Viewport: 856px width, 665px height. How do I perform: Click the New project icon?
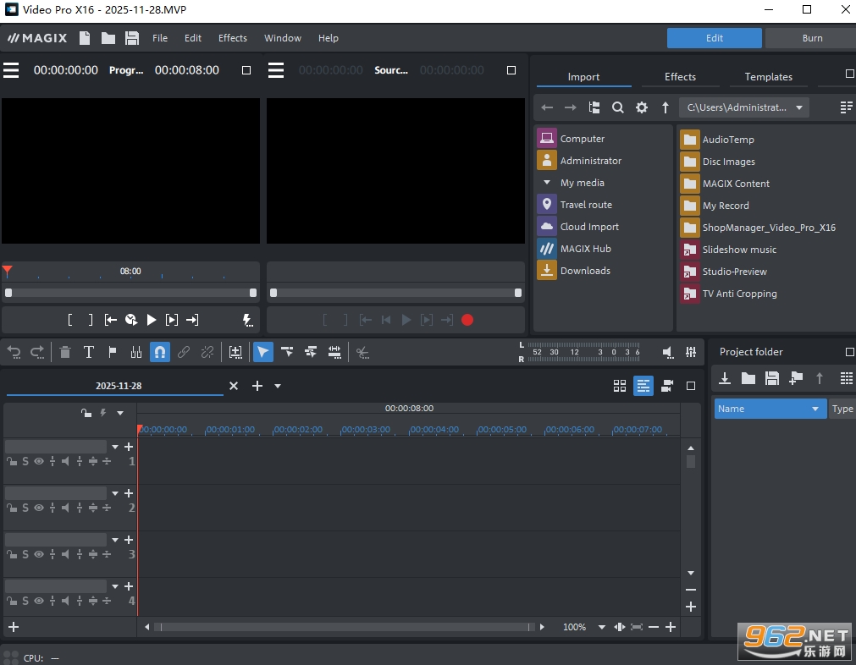[x=85, y=38]
